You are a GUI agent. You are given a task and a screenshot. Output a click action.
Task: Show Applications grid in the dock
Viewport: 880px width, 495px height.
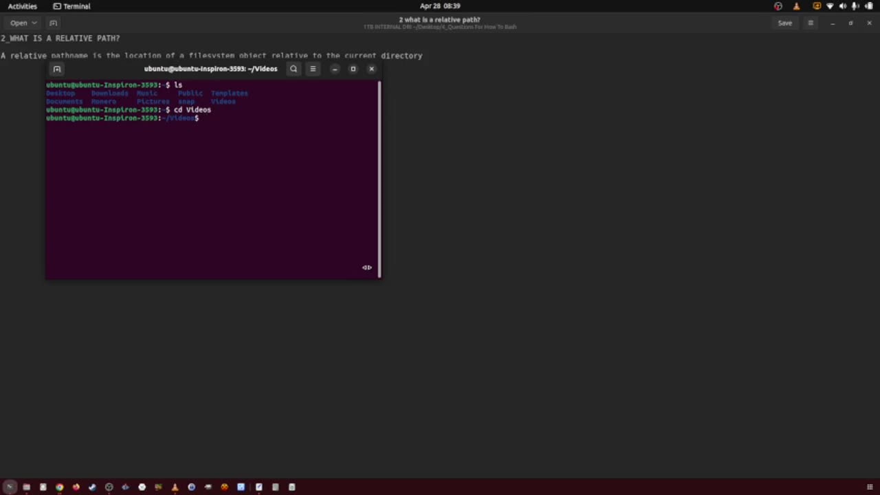tap(870, 487)
